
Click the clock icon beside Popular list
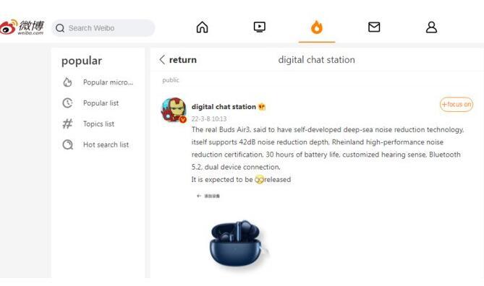67,103
